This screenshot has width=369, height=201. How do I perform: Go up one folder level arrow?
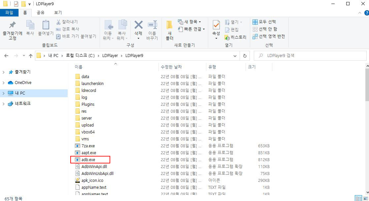(x=31, y=56)
